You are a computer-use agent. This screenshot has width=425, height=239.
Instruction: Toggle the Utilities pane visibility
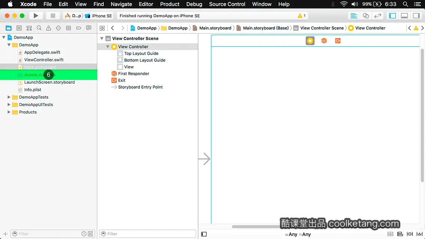(x=416, y=16)
